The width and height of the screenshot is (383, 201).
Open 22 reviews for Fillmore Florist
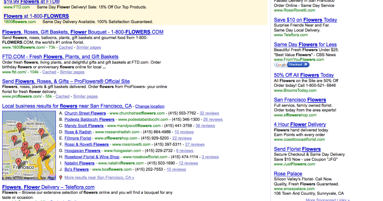(x=182, y=138)
